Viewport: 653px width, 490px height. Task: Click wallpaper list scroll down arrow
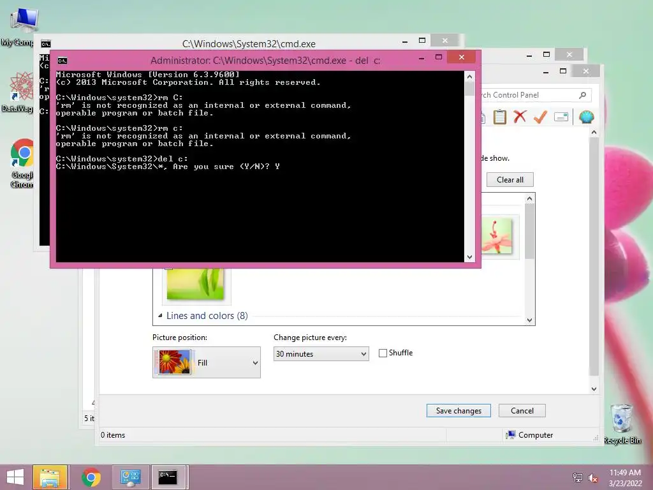[x=529, y=320]
